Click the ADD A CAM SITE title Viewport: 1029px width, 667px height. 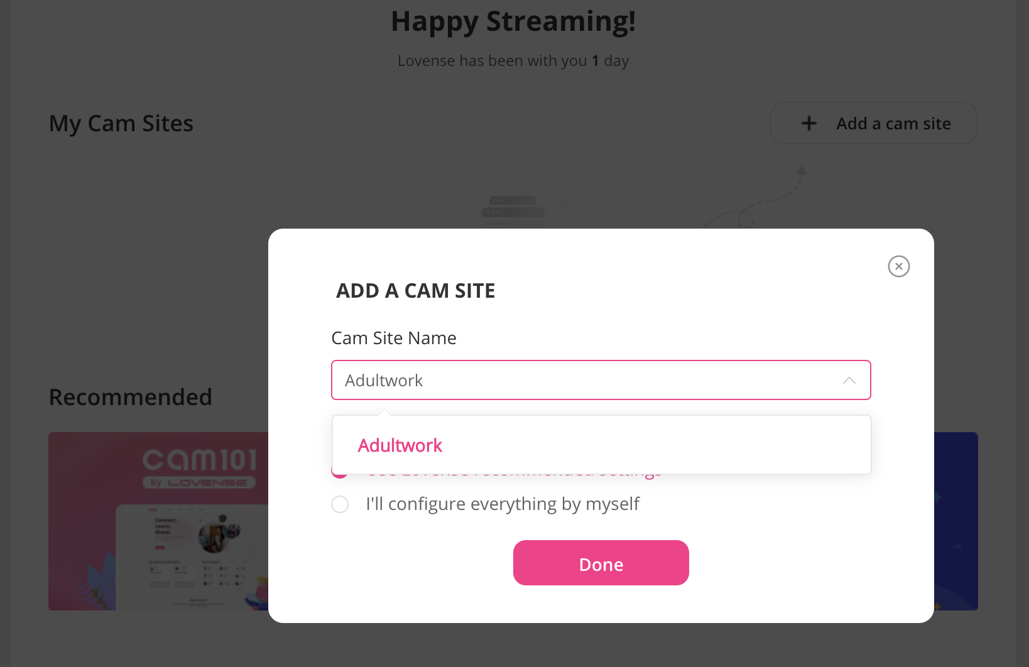[x=416, y=291]
